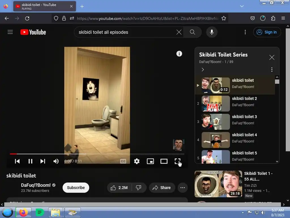Play skibidi toilet 4 from playlist
Viewport: 290px width, 218px height.
tap(235, 140)
